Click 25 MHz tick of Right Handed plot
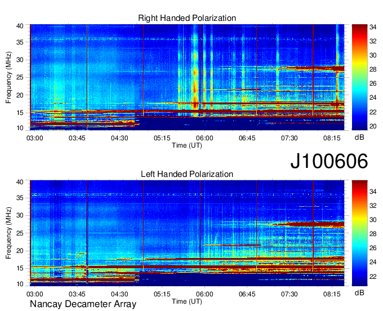383x311 pixels. 20,77
